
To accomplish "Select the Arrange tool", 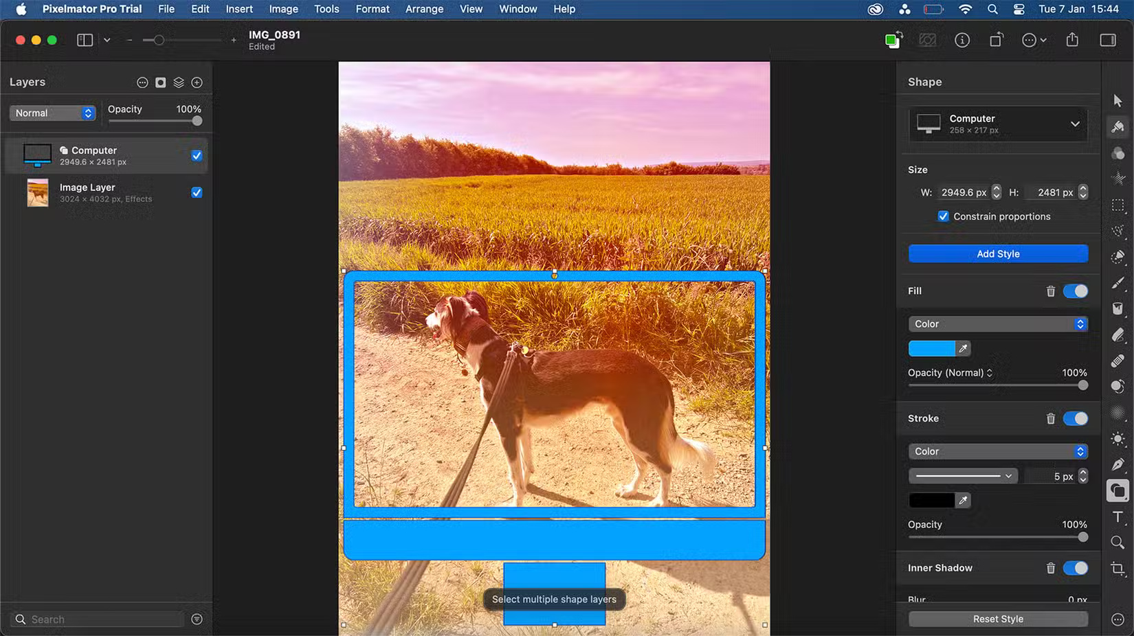I will pyautogui.click(x=1118, y=100).
